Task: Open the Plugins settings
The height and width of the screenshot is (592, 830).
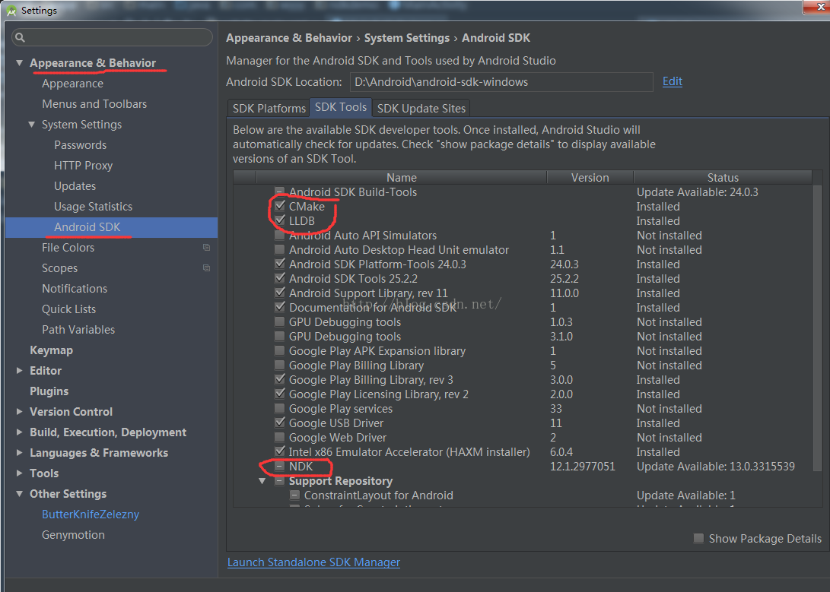Action: click(49, 391)
